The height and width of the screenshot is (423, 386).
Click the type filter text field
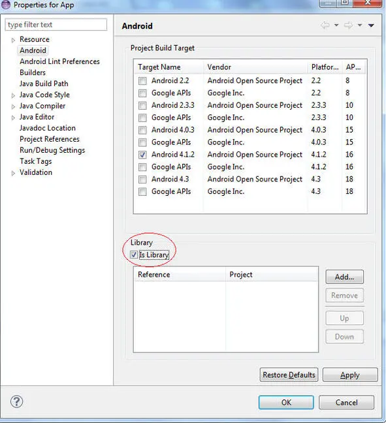[56, 25]
